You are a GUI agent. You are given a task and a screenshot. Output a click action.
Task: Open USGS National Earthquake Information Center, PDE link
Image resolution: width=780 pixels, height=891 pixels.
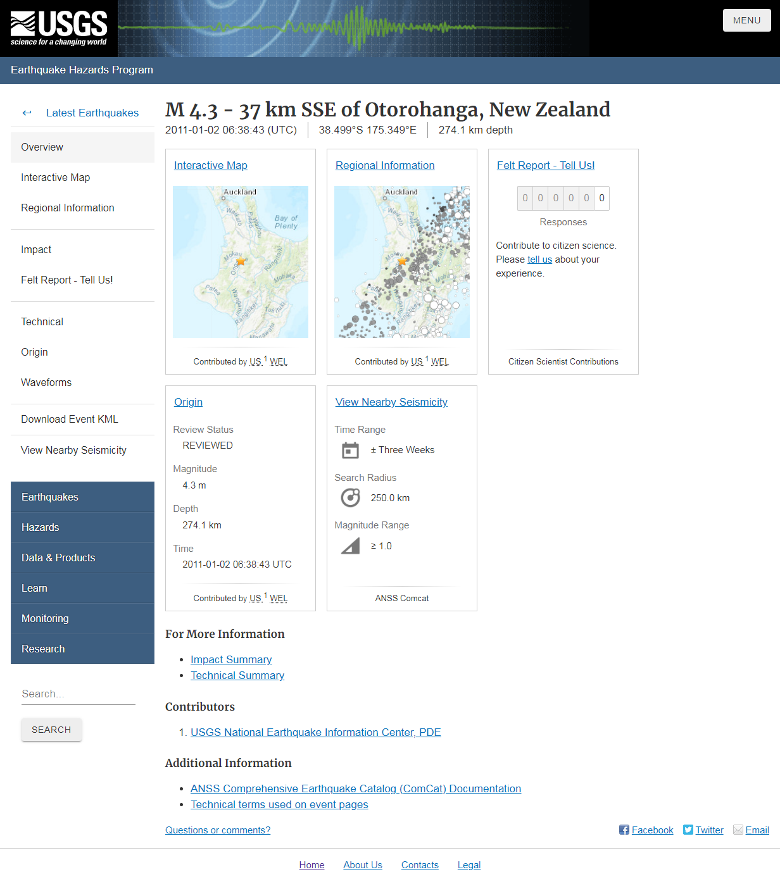pyautogui.click(x=316, y=732)
